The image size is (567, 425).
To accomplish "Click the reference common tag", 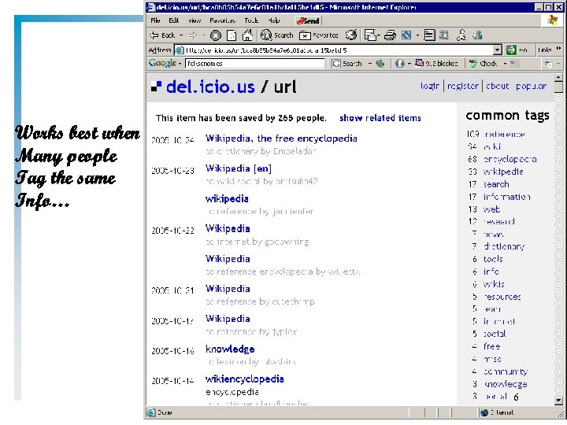I will click(x=505, y=134).
